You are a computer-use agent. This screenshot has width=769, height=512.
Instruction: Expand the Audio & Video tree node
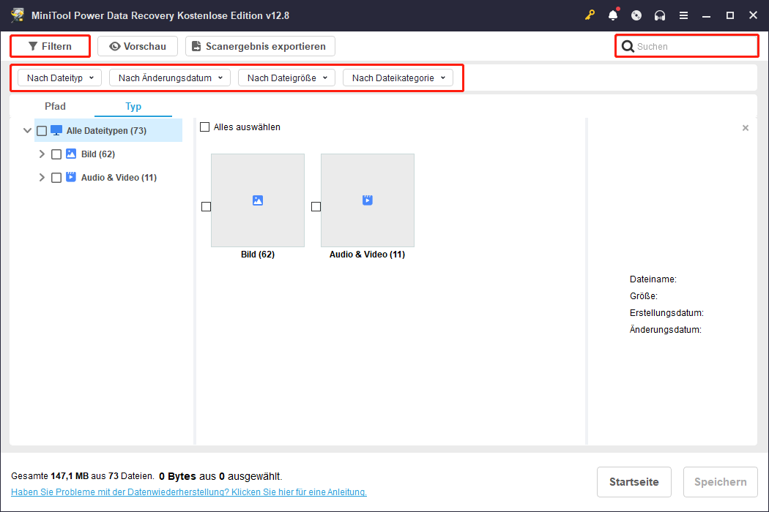pyautogui.click(x=42, y=177)
